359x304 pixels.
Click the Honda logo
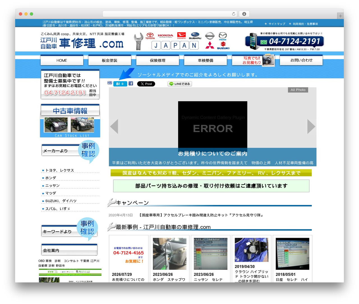165,36
